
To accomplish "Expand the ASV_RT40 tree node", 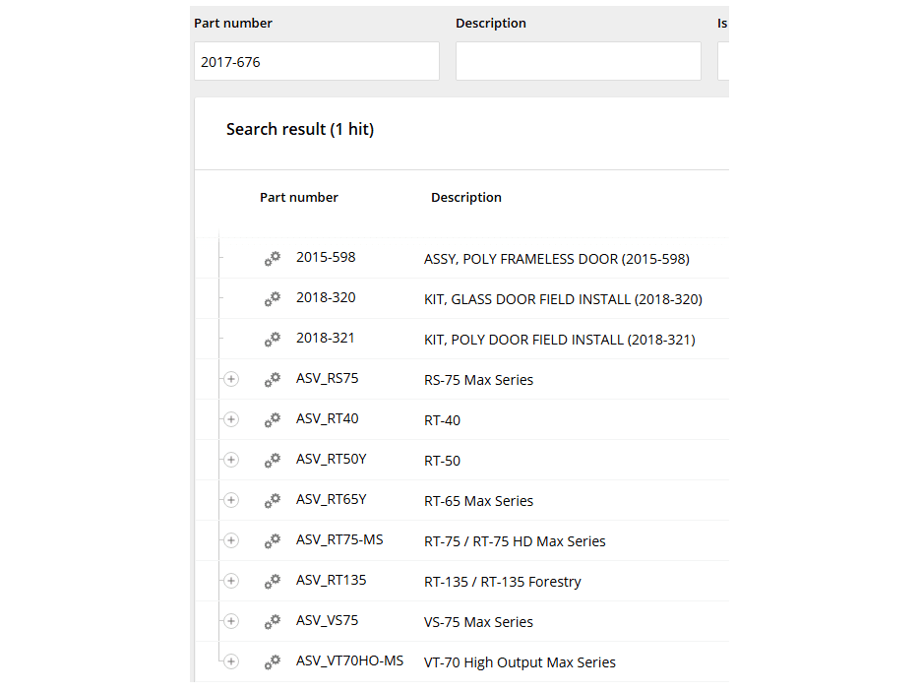I will [231, 419].
